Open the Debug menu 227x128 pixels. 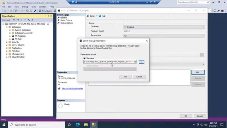[x=25, y=7]
